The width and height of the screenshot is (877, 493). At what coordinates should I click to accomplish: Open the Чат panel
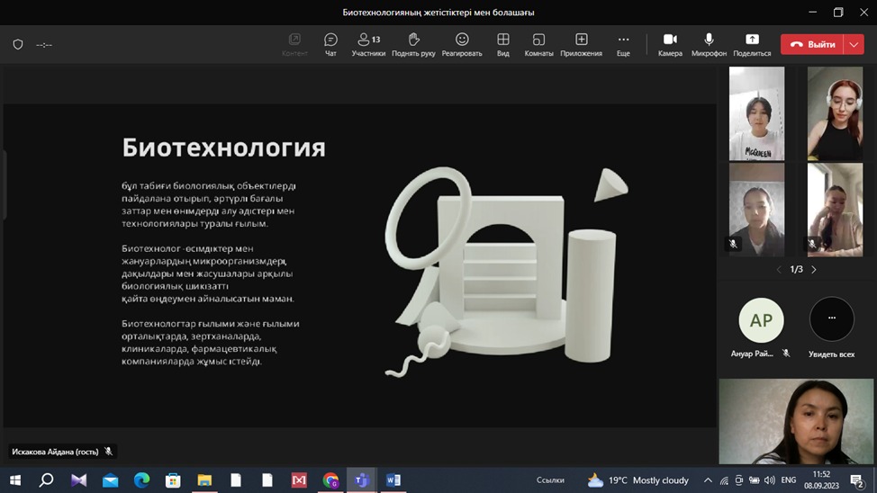click(330, 44)
